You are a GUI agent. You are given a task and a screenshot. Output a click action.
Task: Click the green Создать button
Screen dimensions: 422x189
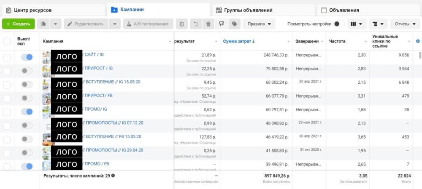(18, 24)
